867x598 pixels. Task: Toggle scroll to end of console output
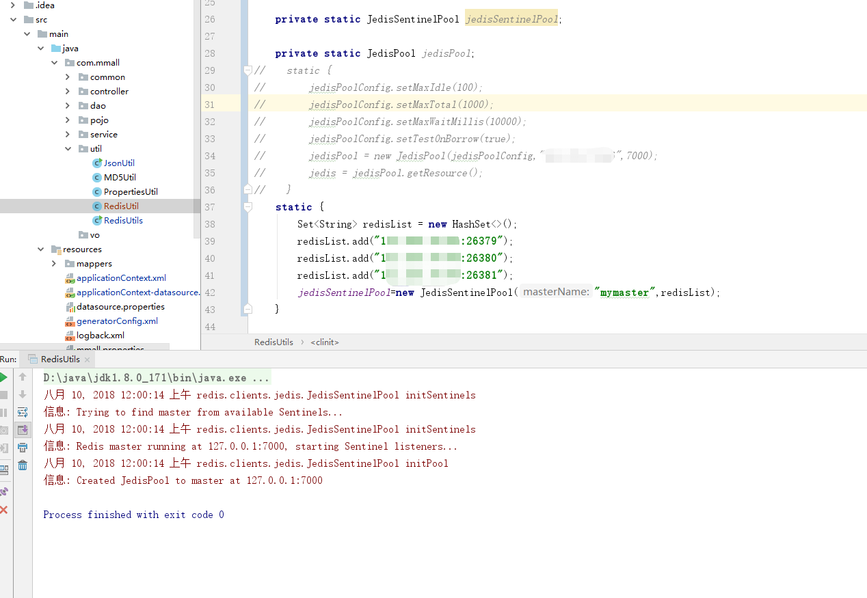tap(23, 430)
